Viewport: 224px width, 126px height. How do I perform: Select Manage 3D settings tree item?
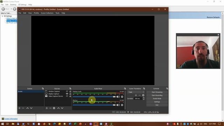click(12, 21)
